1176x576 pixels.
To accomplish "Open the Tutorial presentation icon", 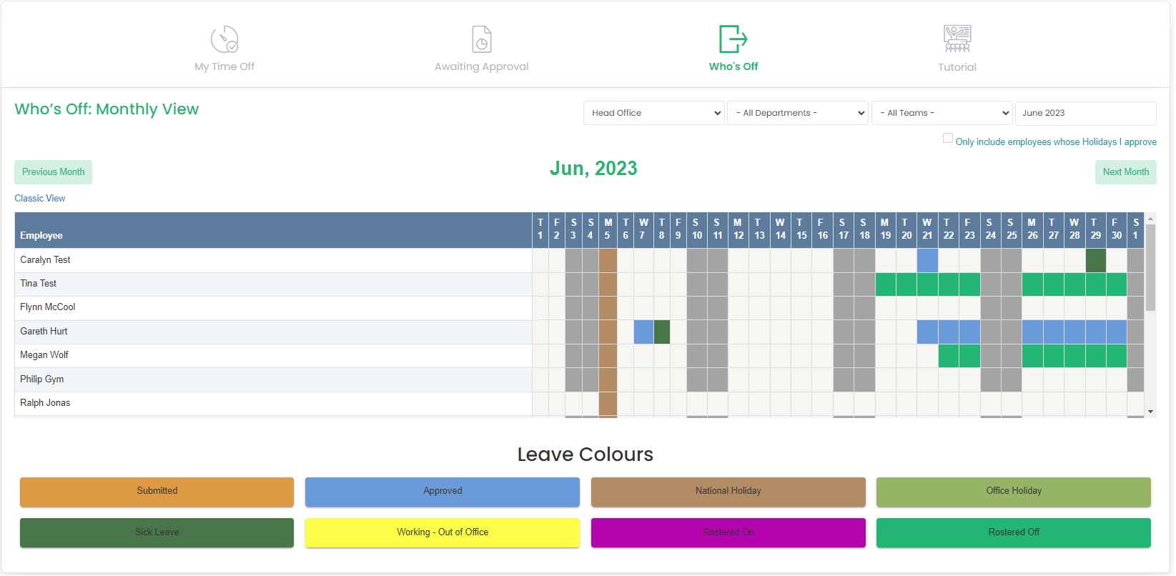I will (957, 39).
